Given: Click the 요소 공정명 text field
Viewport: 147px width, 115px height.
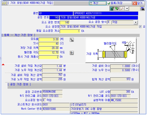Looking at the screenshot, I should pyautogui.click(x=99, y=27).
